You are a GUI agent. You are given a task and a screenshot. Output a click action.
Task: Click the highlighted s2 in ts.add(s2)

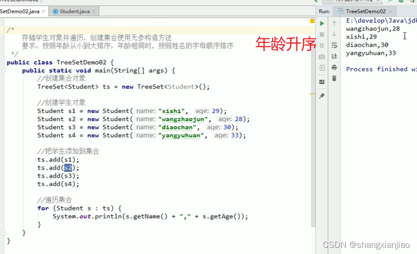point(68,168)
